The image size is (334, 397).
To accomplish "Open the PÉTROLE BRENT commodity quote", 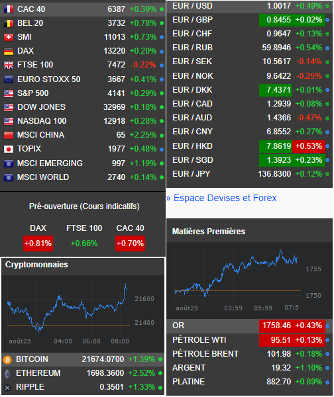I will [205, 354].
